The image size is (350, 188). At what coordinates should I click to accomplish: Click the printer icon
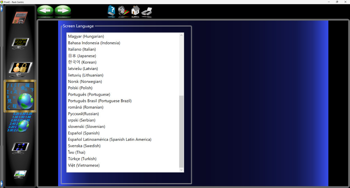tap(147, 12)
